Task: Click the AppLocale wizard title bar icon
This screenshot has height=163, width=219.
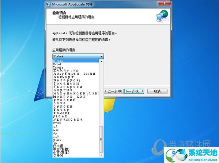Action: coord(49,4)
